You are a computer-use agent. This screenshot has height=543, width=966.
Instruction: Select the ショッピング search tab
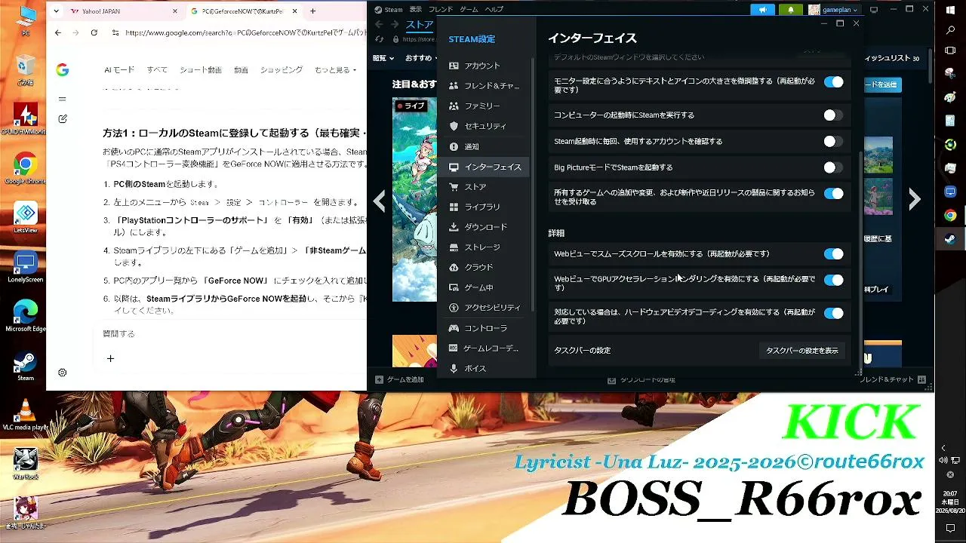coord(281,70)
